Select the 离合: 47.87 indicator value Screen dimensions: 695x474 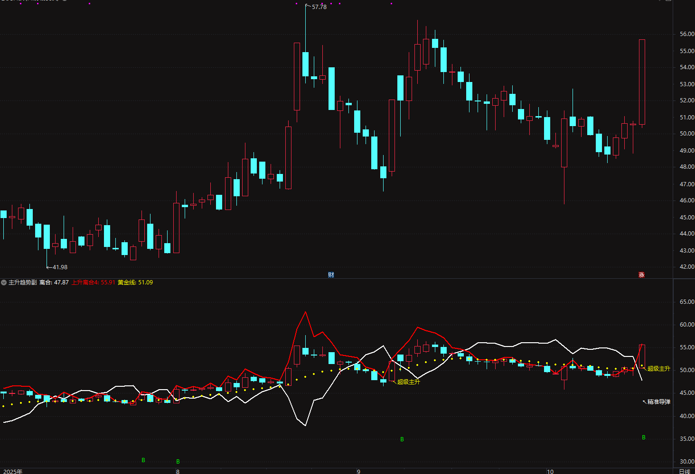click(x=54, y=283)
